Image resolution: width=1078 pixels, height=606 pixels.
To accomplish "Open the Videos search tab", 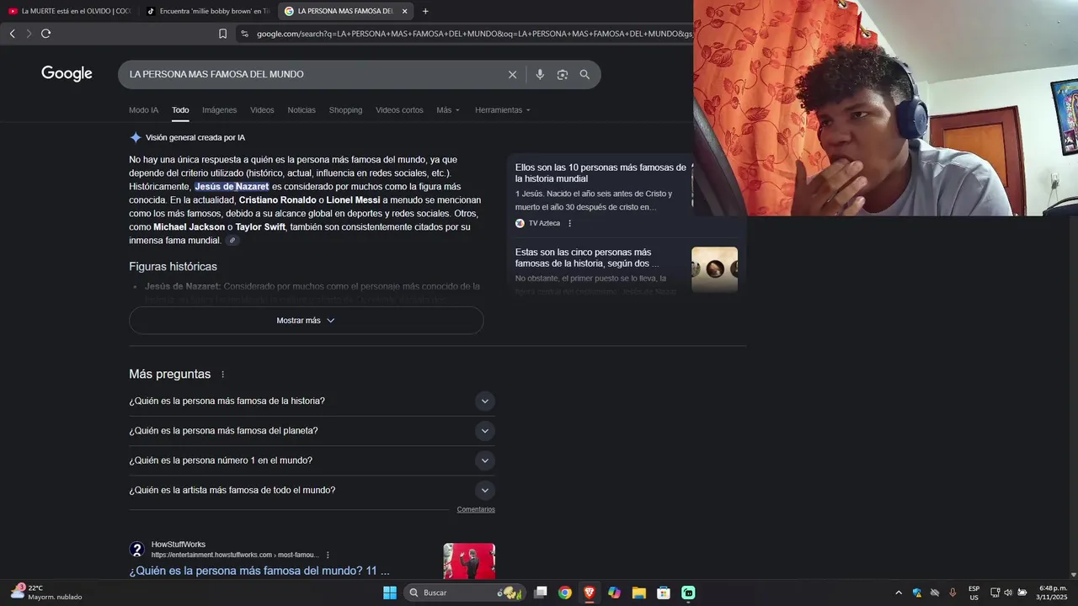I will point(262,110).
